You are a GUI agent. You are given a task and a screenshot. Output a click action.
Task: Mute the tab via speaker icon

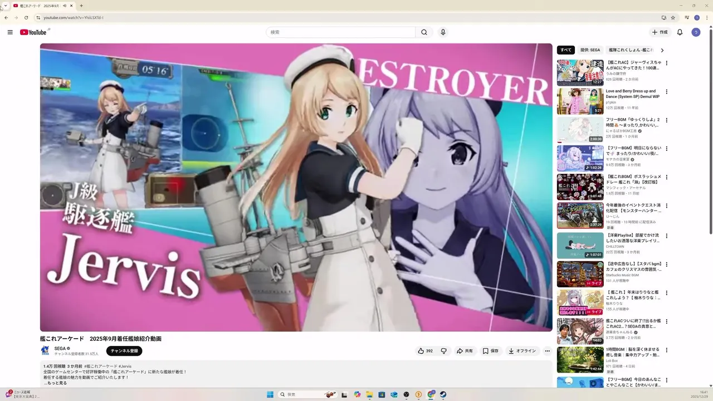[x=65, y=6]
